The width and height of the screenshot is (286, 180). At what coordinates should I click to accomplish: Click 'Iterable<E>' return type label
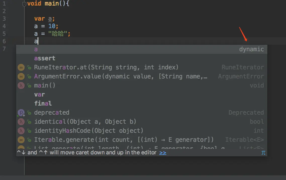(245, 140)
